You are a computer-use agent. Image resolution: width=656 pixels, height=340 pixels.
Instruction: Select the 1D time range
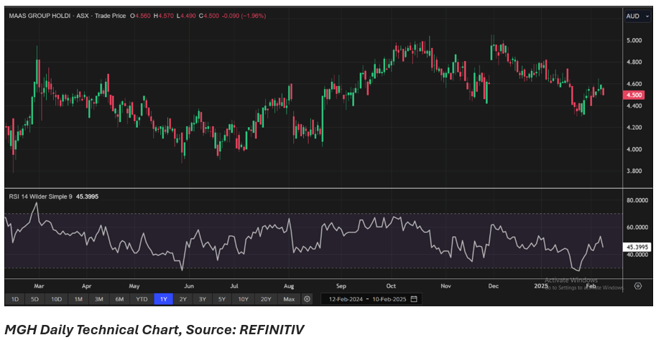[14, 299]
